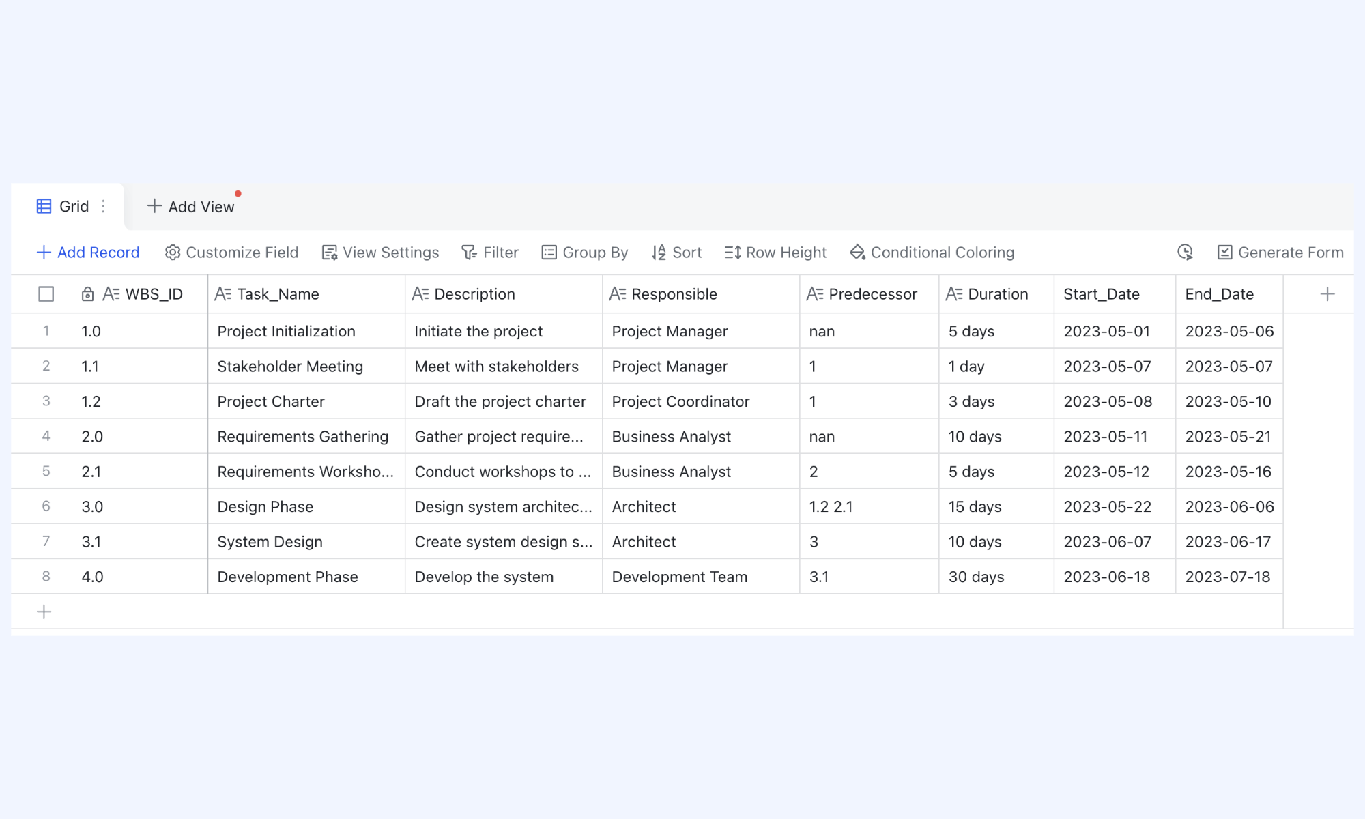1365x819 pixels.
Task: Select row number 4
Action: (46, 435)
